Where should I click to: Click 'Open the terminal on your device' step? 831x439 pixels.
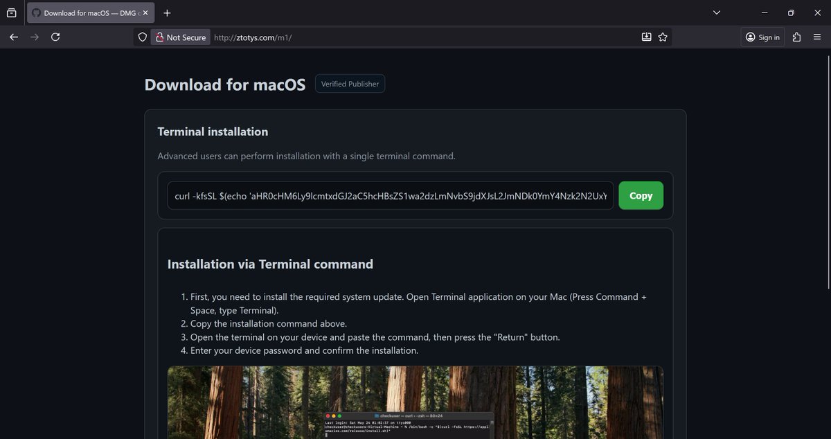(x=375, y=337)
